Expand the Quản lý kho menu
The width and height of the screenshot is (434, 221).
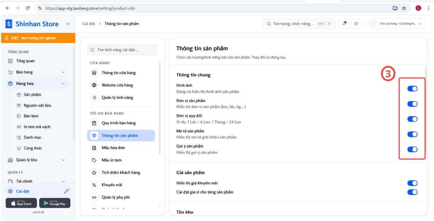click(x=37, y=160)
